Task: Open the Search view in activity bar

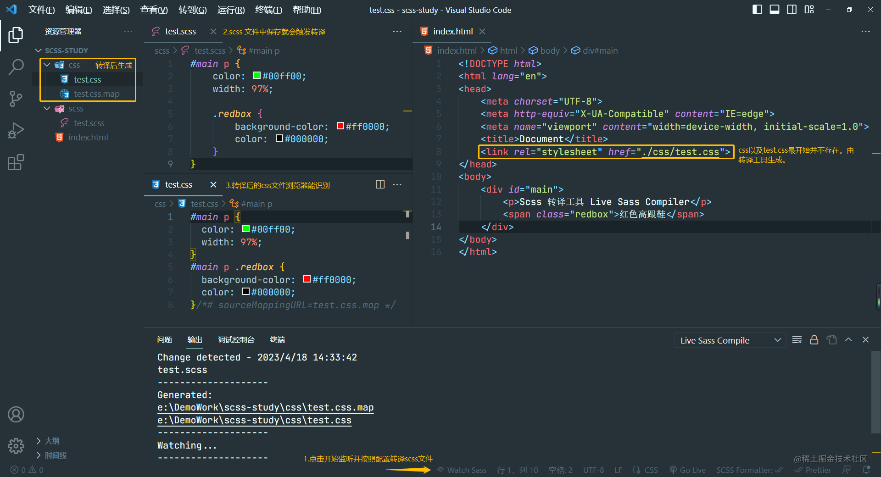Action: tap(16, 67)
